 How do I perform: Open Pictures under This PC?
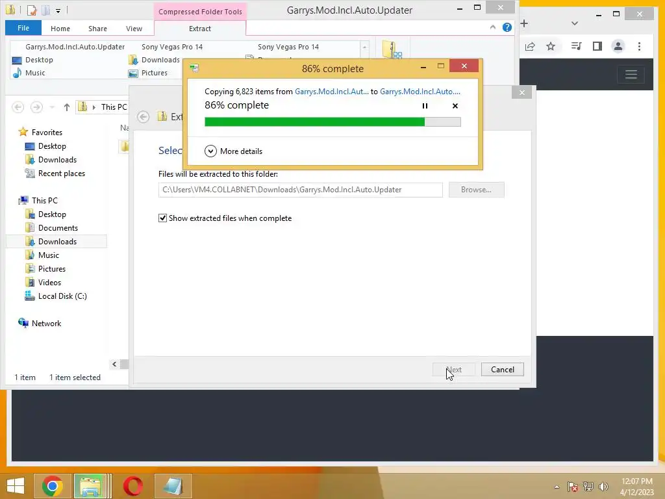click(x=45, y=268)
